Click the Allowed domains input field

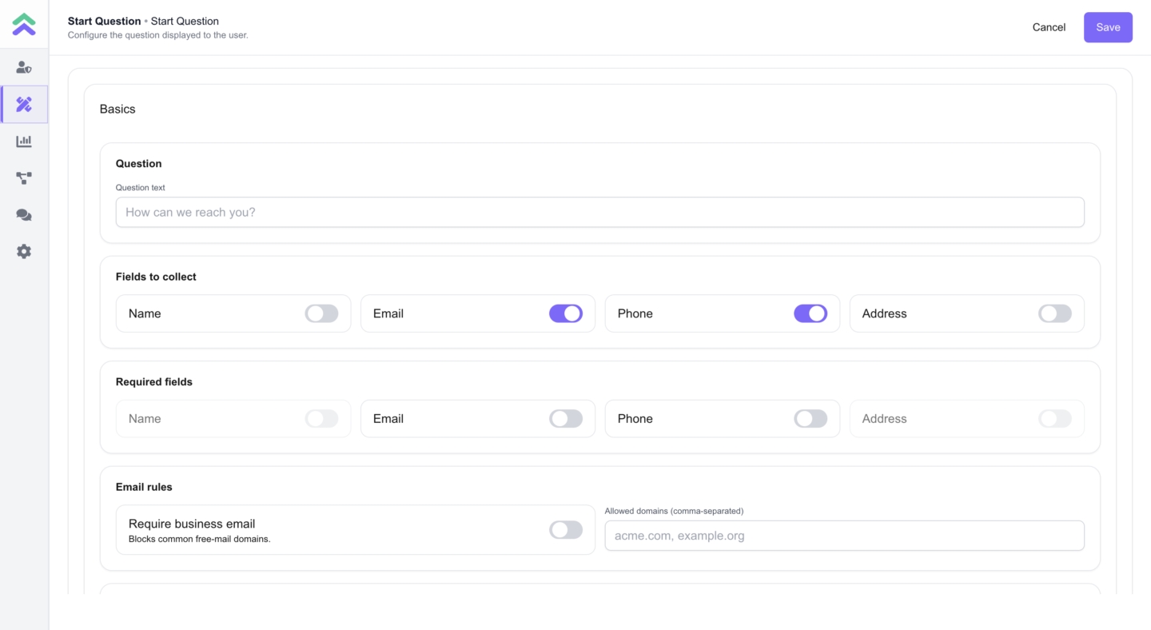[x=844, y=536]
